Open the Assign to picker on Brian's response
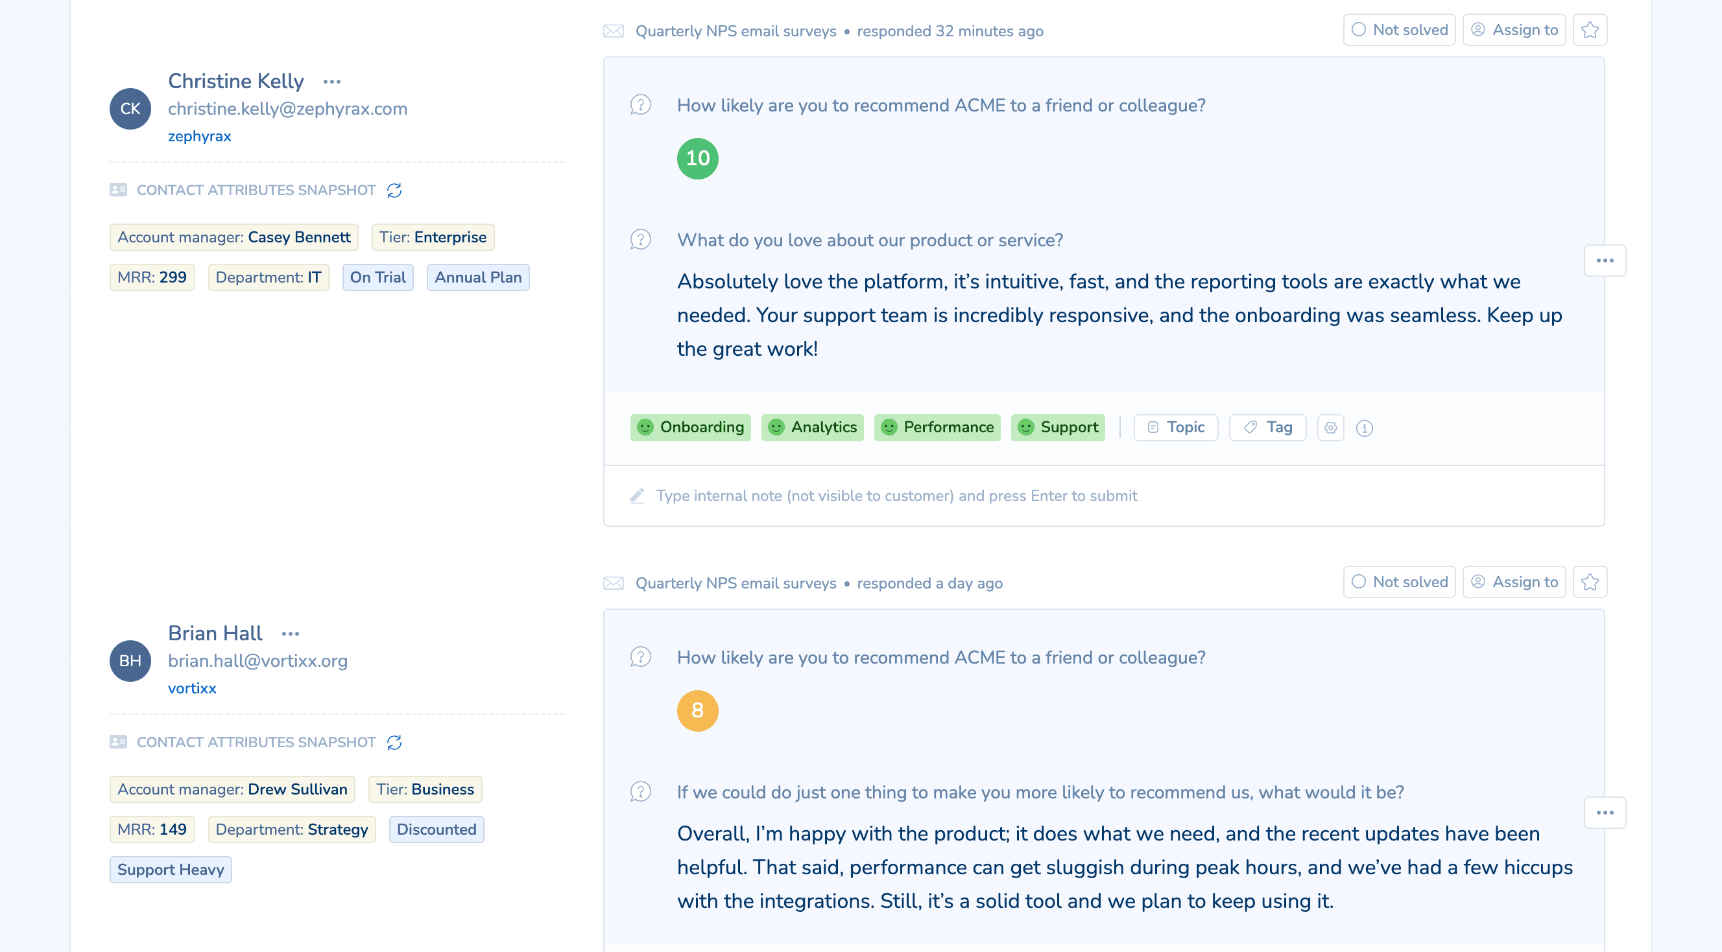The image size is (1722, 952). pos(1513,581)
